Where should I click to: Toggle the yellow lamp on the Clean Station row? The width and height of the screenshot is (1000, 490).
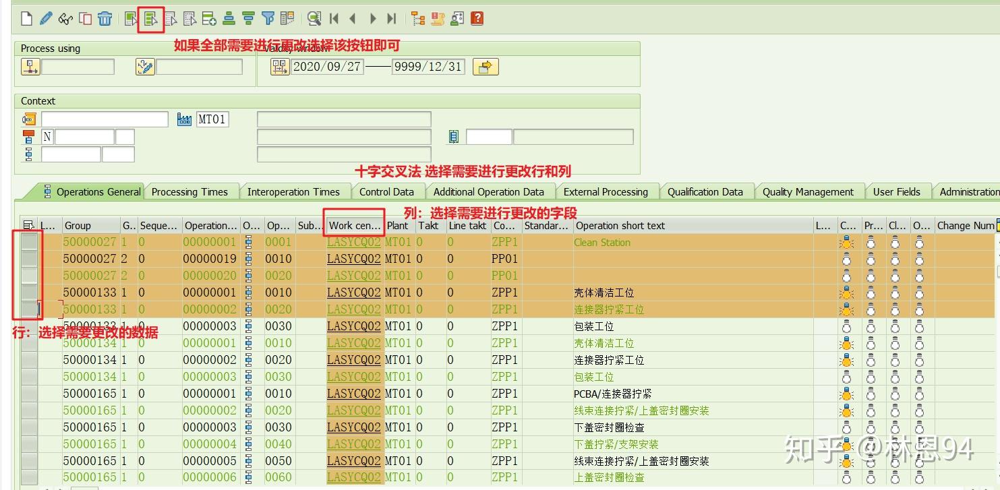coord(847,242)
